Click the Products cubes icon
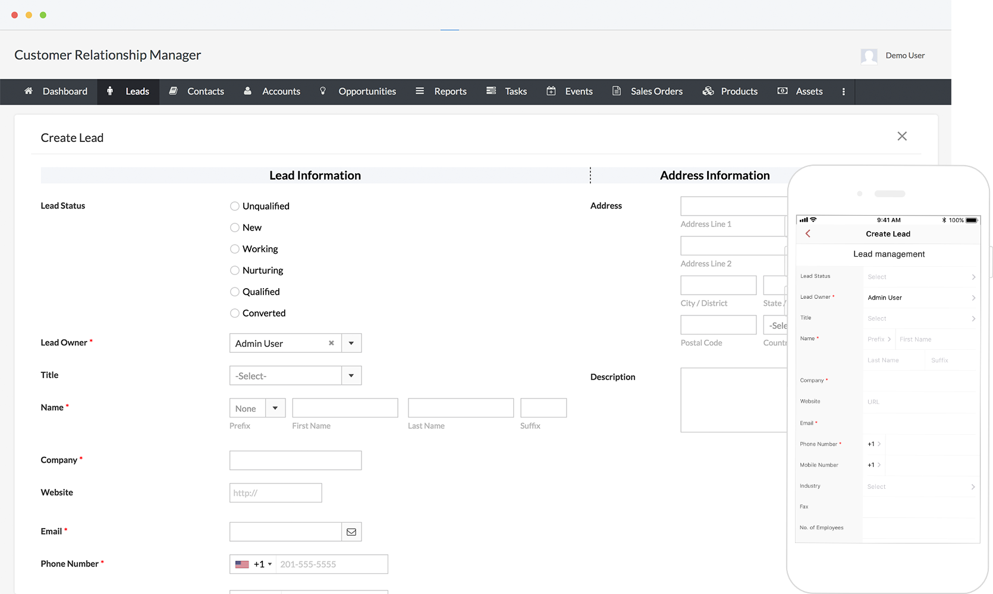 tap(708, 91)
